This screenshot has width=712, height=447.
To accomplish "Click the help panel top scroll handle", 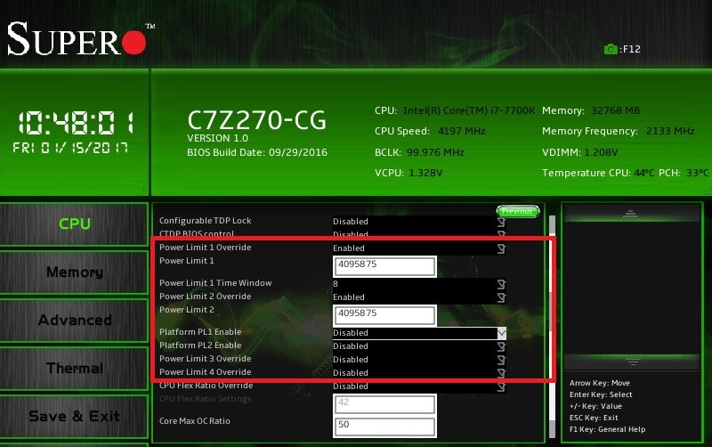I will [x=631, y=214].
